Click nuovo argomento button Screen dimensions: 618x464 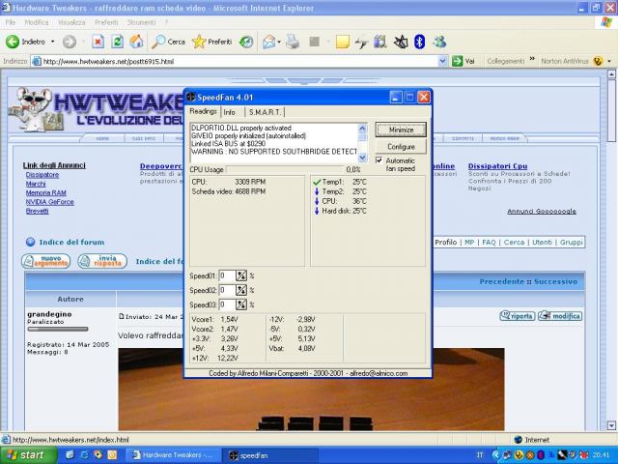[45, 261]
